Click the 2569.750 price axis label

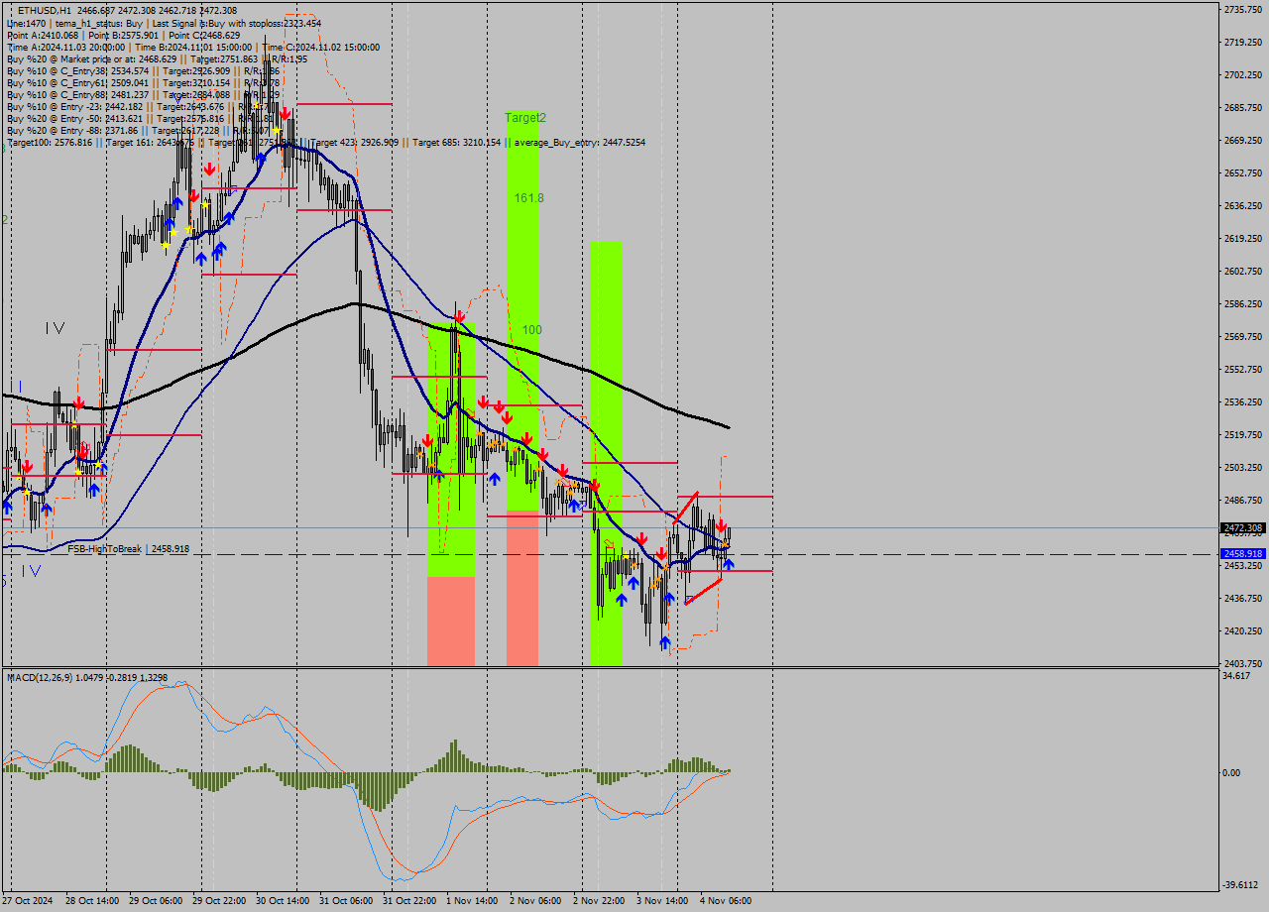point(1242,336)
